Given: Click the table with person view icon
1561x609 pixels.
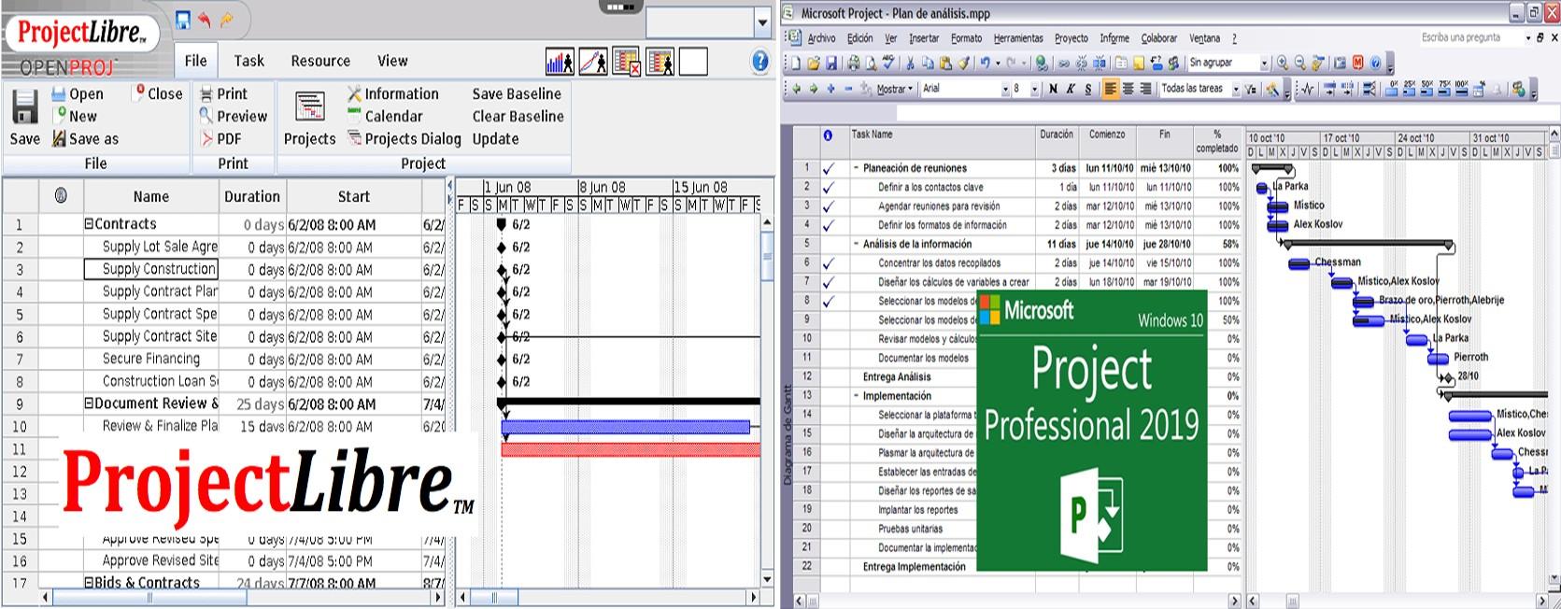Looking at the screenshot, I should tap(660, 62).
